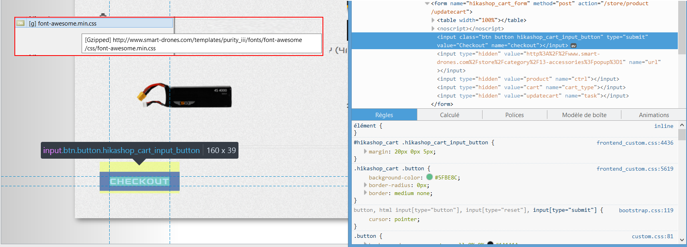Click the 'input[type="submit"]' selector text

click(x=565, y=210)
